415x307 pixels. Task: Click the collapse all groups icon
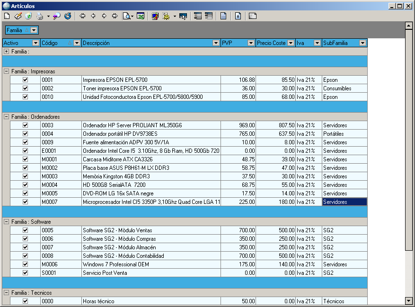(x=209, y=16)
